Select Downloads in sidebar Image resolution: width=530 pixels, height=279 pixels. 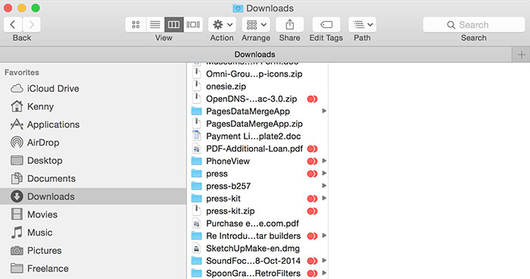[93, 196]
